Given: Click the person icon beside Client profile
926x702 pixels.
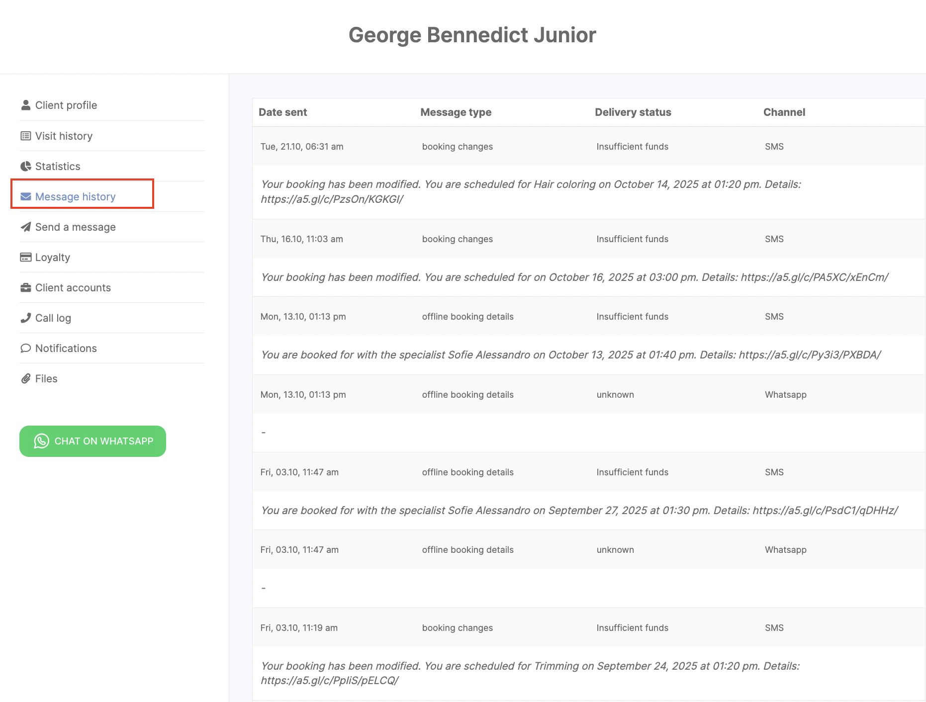Looking at the screenshot, I should 26,105.
